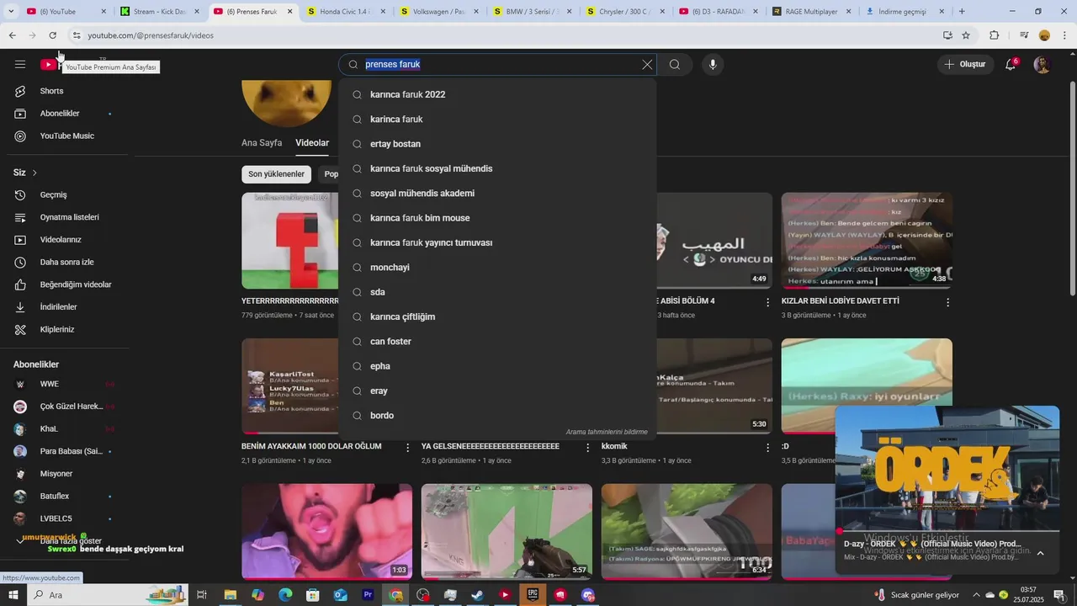Select suggestion karınca faruk yayıncı turnuvası
The image size is (1077, 606).
[x=497, y=242]
